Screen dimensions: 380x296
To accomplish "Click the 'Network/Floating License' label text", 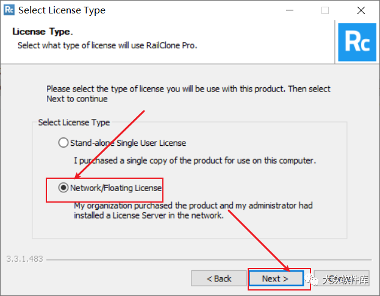I will [116, 188].
